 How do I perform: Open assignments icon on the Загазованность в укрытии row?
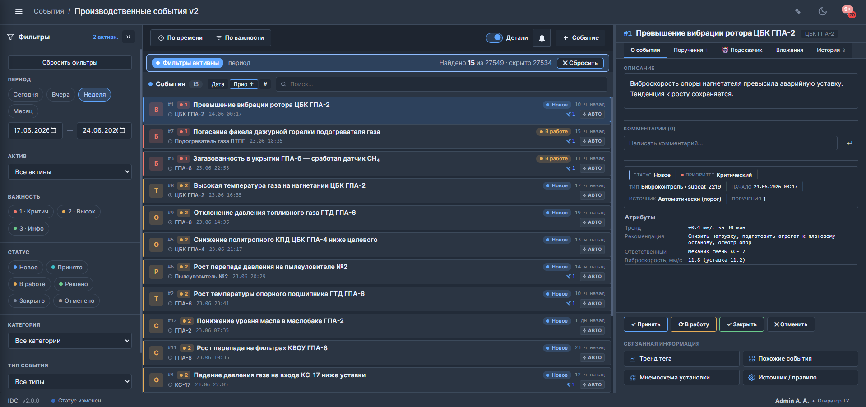570,168
